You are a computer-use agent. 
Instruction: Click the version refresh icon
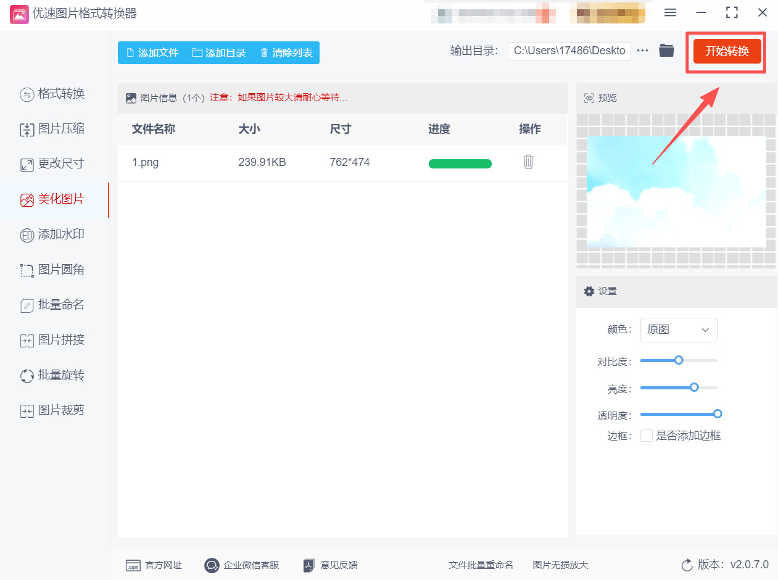click(687, 565)
